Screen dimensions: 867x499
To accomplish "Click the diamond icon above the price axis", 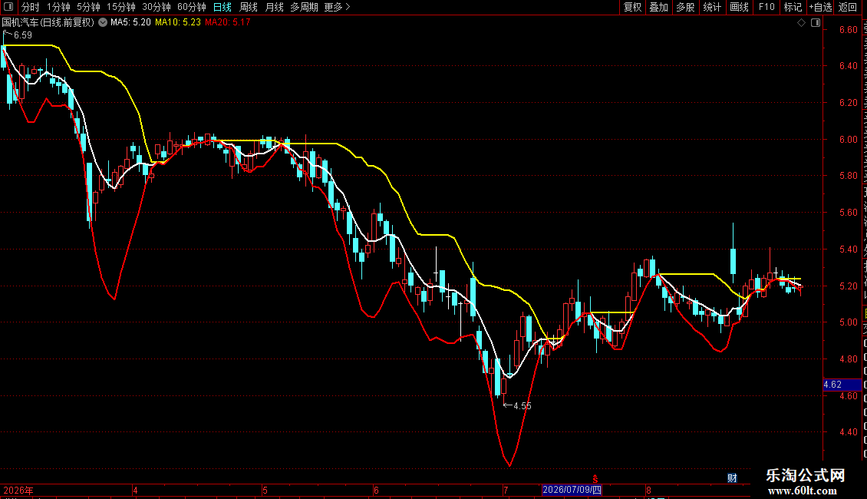I will click(x=801, y=23).
